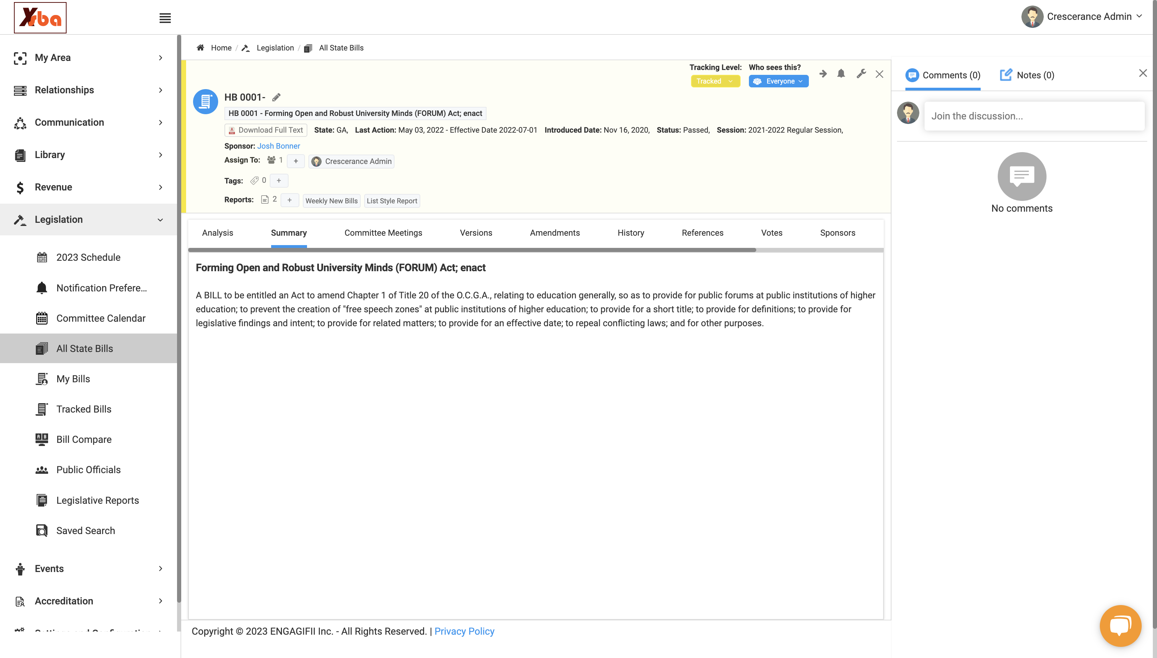Screen dimensions: 1157x658
Task: Open the Privacy Policy link
Action: 464,631
